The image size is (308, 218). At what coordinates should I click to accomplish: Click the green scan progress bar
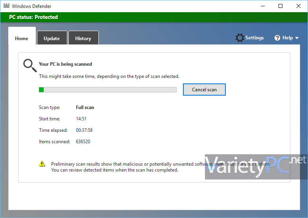[108, 90]
